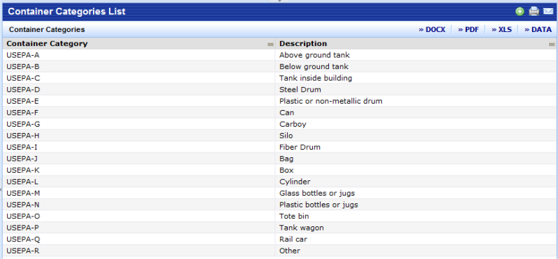Click the Plastic or non-metallic drum description

330,101
